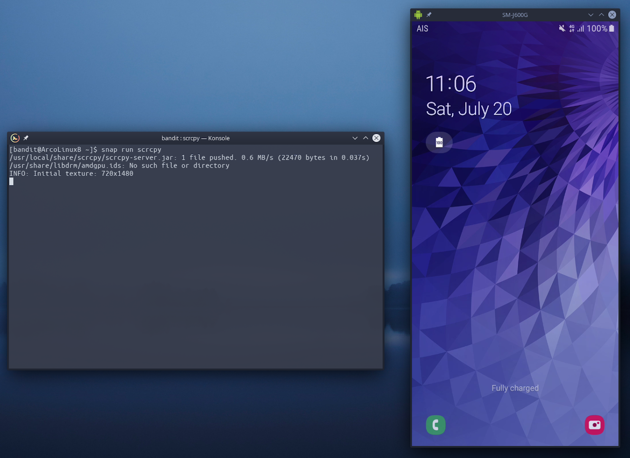Tap the muted sound icon in phone status bar

(562, 29)
